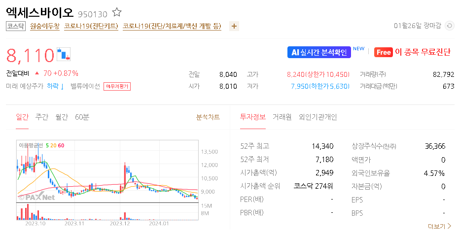Open 코로나19(진단/치료제/백신 개발 등) theme link
Screen dimensions: 458x235
click(172, 26)
